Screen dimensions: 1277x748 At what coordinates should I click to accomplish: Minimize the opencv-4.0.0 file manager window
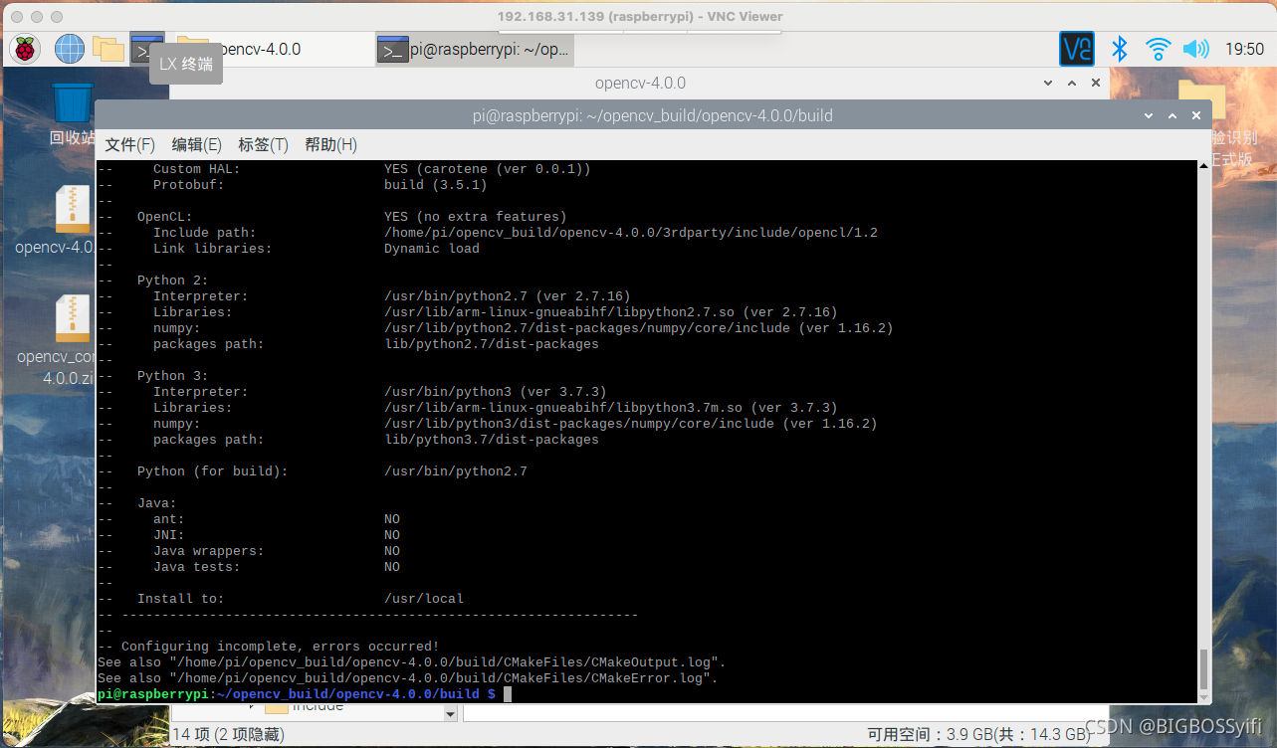pyautogui.click(x=1047, y=84)
